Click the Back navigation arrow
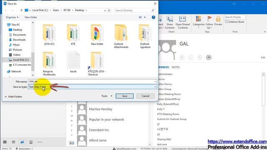Screen dimensions: 267x150 coord(6,10)
